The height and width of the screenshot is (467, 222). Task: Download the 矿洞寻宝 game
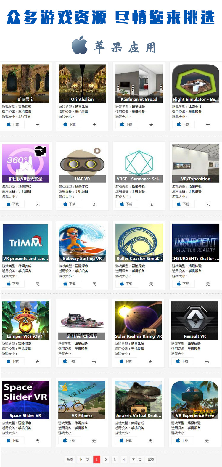13,125
